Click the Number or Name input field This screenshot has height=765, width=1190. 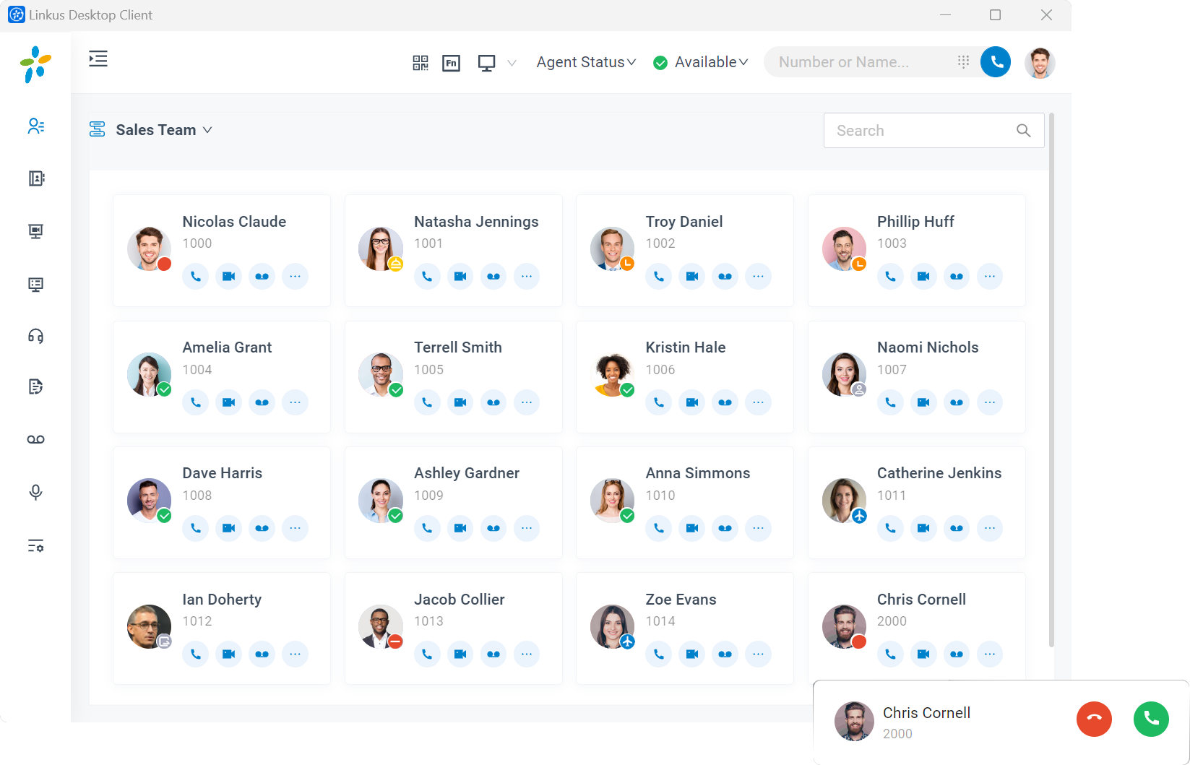pos(860,62)
